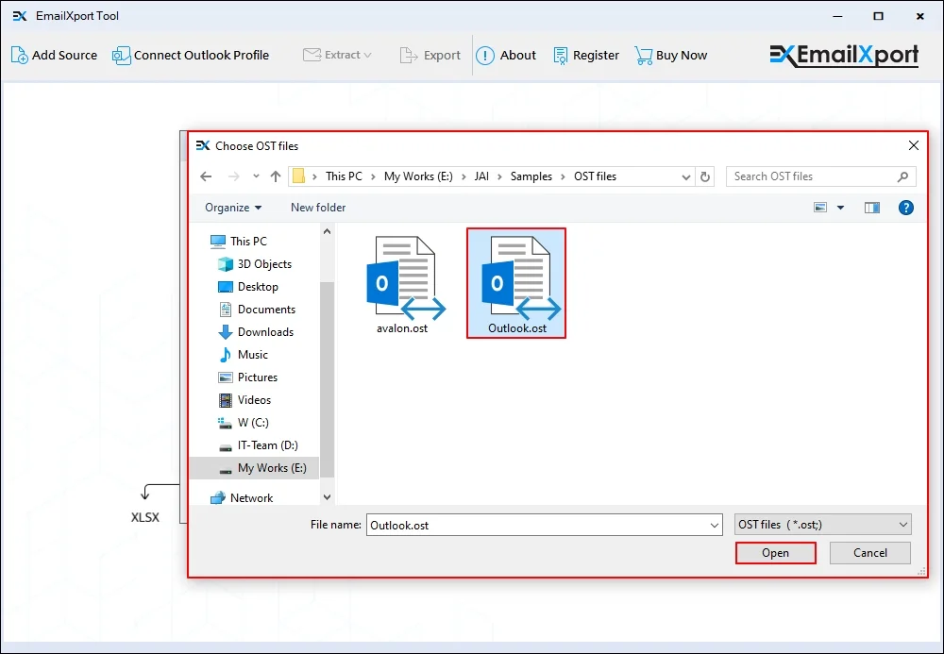Refresh the OST files folder
Viewport: 944px width, 654px height.
pyautogui.click(x=706, y=176)
